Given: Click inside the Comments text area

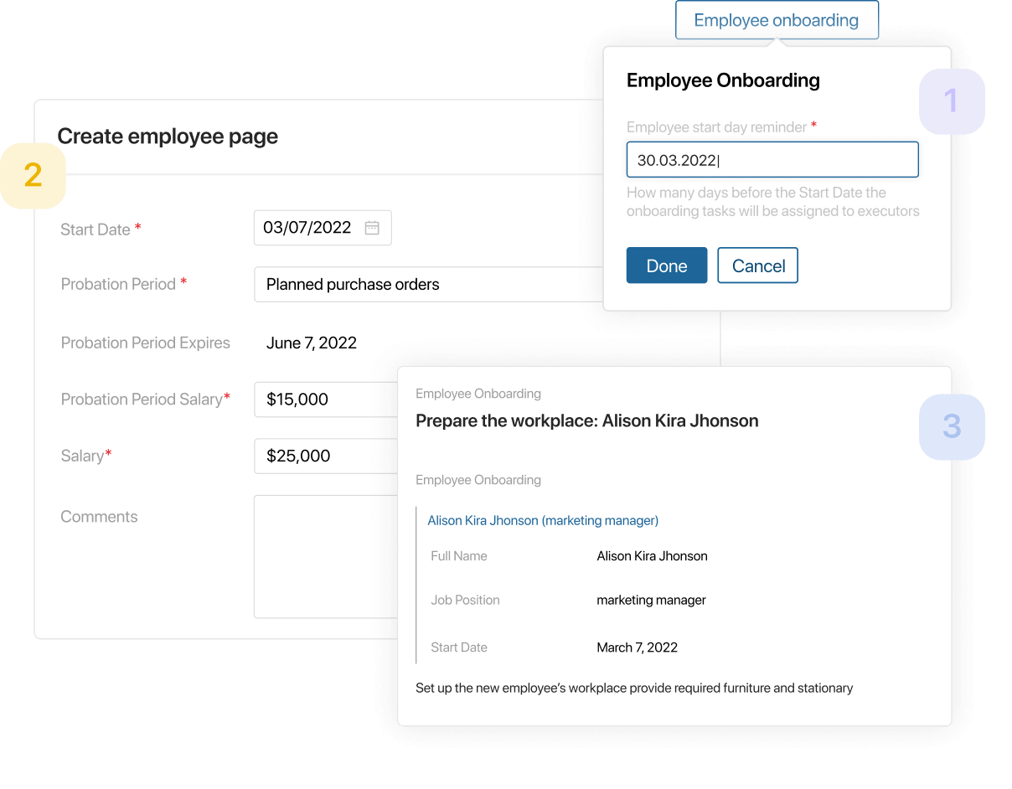Looking at the screenshot, I should click(x=326, y=556).
